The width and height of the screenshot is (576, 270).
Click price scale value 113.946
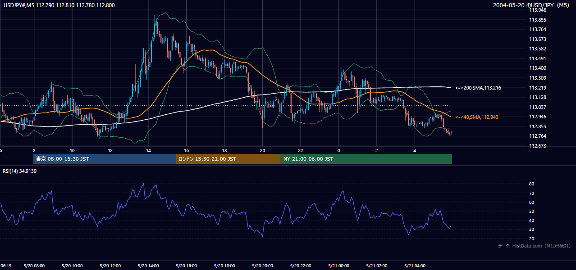click(x=538, y=10)
